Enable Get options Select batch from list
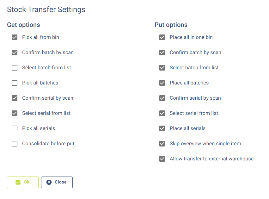The height and width of the screenshot is (199, 269). (15, 68)
